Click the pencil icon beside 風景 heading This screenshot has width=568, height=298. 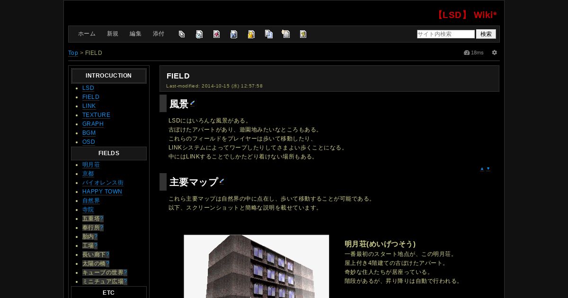click(x=192, y=103)
